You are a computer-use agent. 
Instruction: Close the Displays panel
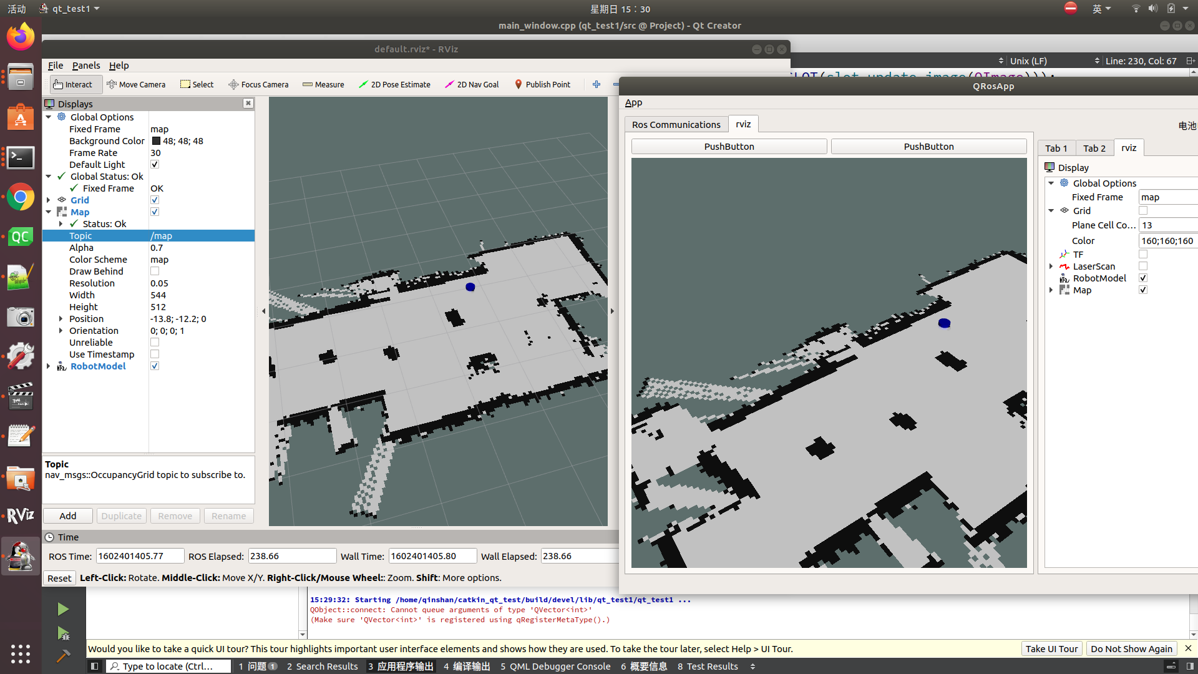pyautogui.click(x=248, y=104)
